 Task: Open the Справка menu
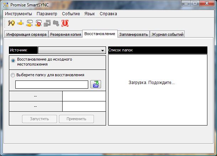(x=108, y=14)
